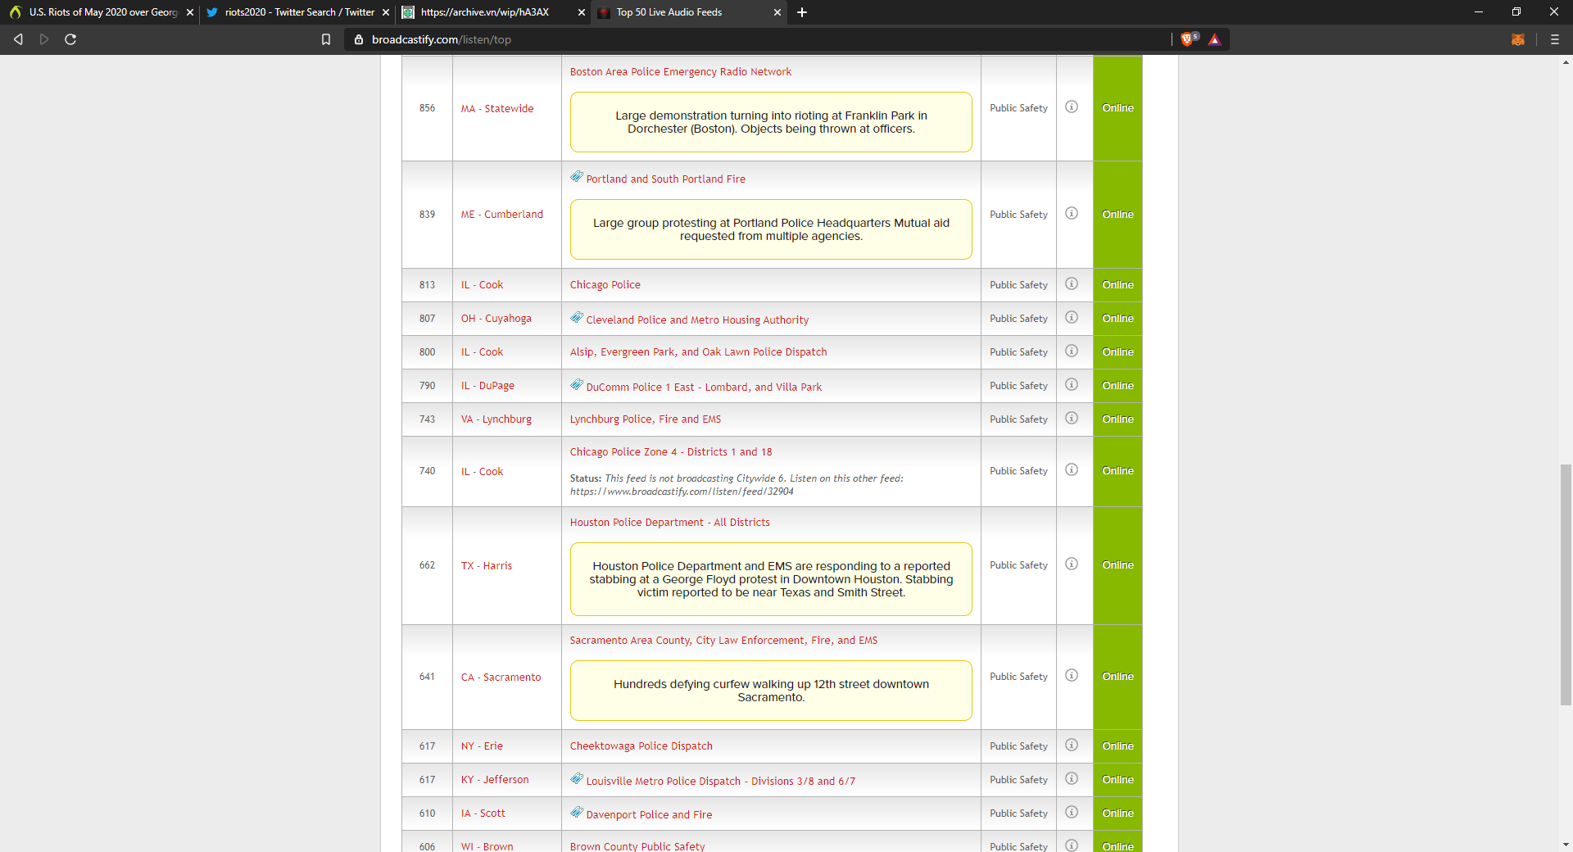Click the ticket icon beside Portland and South Portland Fire
This screenshot has height=852, width=1573.
[x=577, y=177]
